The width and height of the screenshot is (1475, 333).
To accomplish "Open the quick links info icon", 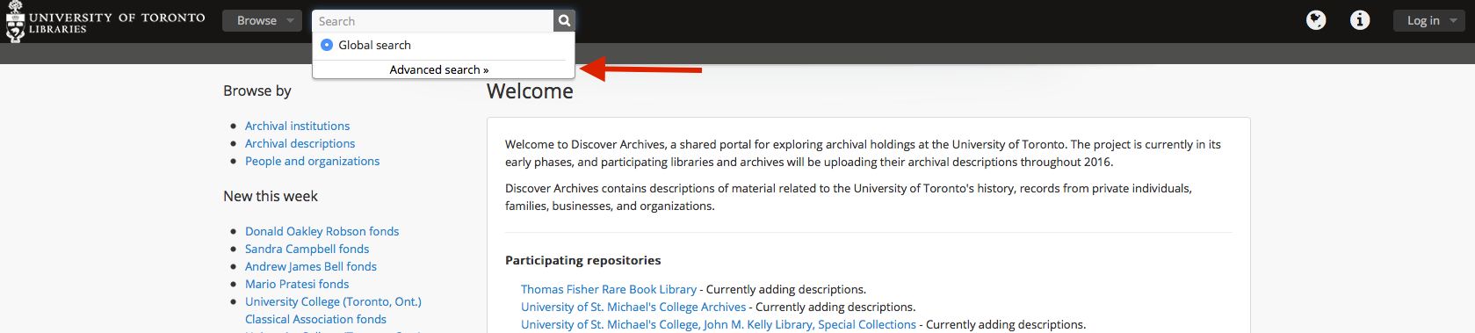I will (x=1360, y=20).
